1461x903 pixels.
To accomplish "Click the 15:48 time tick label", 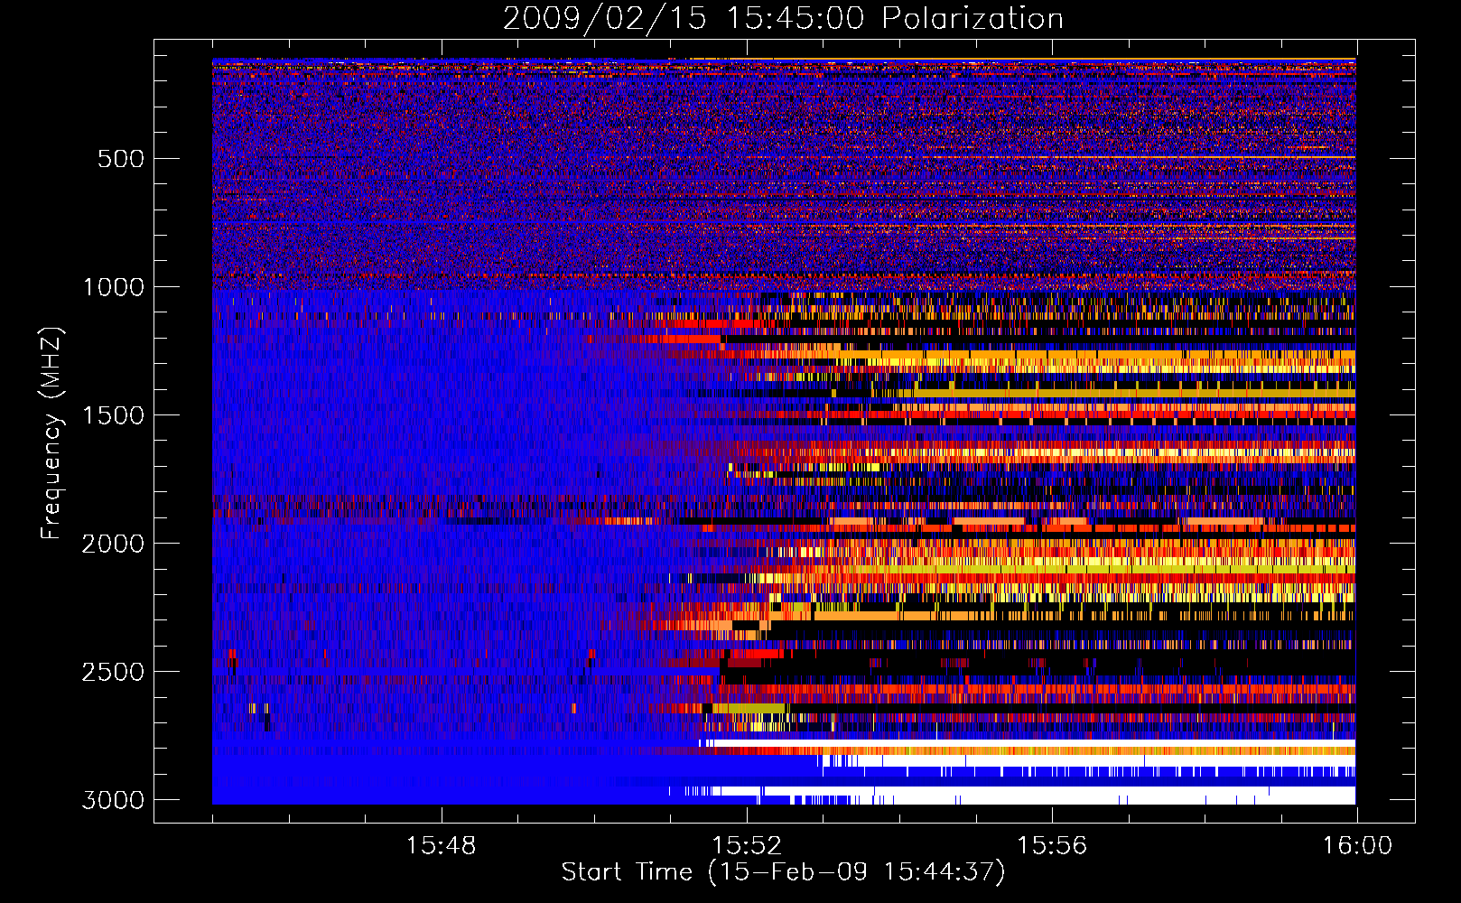I will coord(442,846).
